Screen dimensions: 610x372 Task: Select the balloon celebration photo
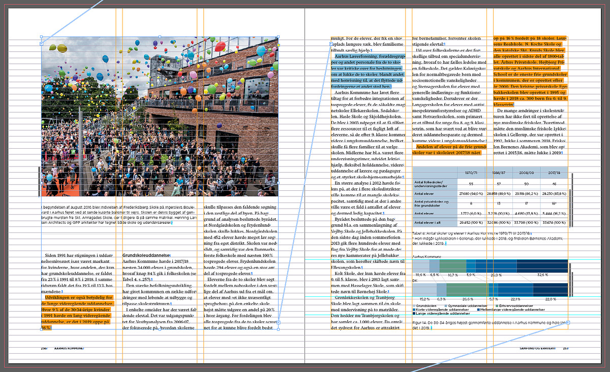coord(159,117)
